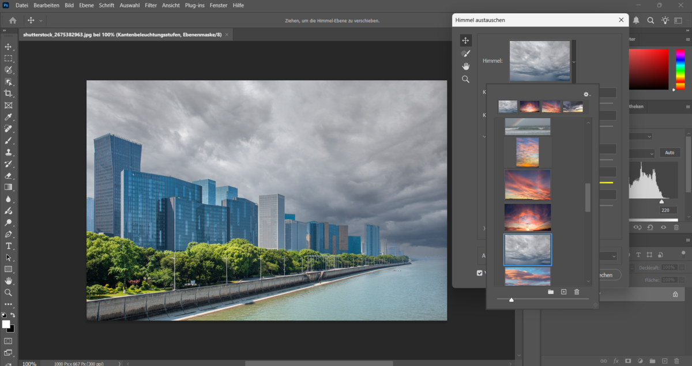The image size is (692, 366).
Task: Open the Filter menu
Action: tap(151, 5)
